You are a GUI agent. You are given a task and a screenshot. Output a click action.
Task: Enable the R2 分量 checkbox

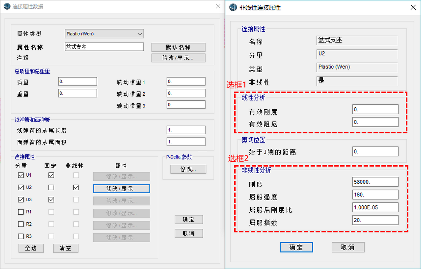click(x=21, y=224)
